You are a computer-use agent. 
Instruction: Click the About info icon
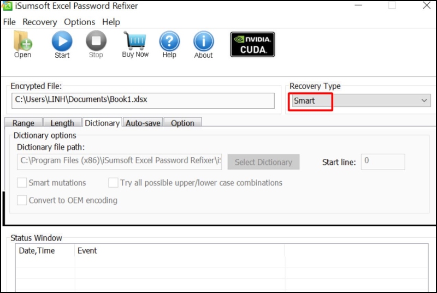tap(203, 42)
